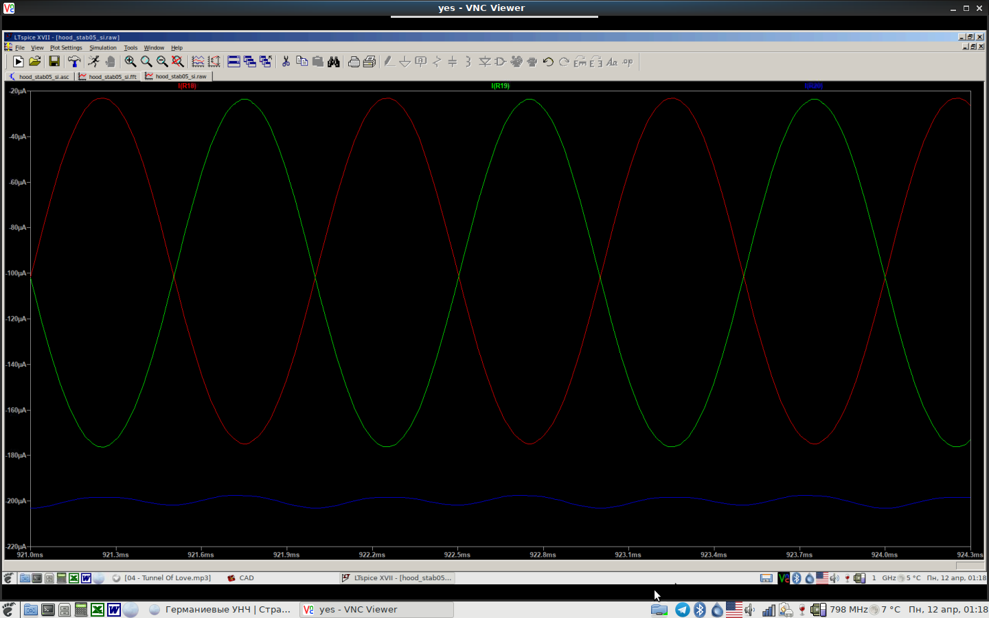Click the New Schematic toolbar icon
This screenshot has width=989, height=618.
click(19, 62)
